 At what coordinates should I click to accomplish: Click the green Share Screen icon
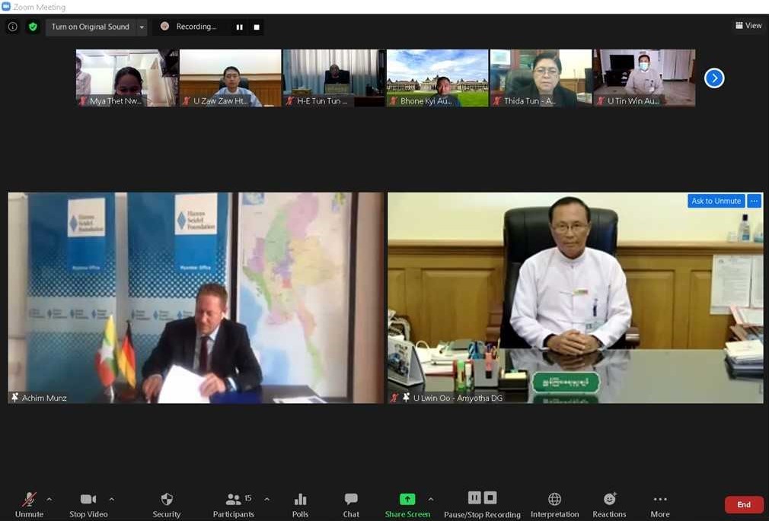coord(407,500)
